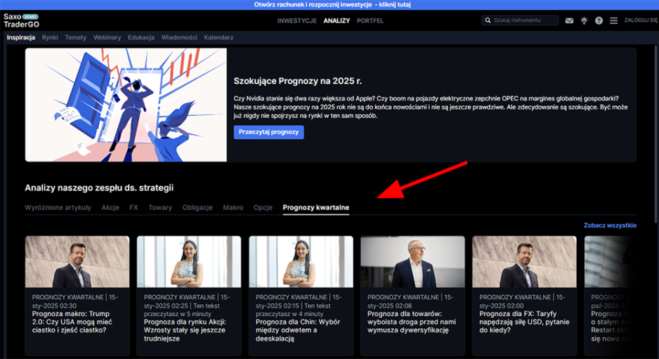Click the Zobacz wszystkie link
Image resolution: width=659 pixels, height=359 pixels.
coord(609,226)
